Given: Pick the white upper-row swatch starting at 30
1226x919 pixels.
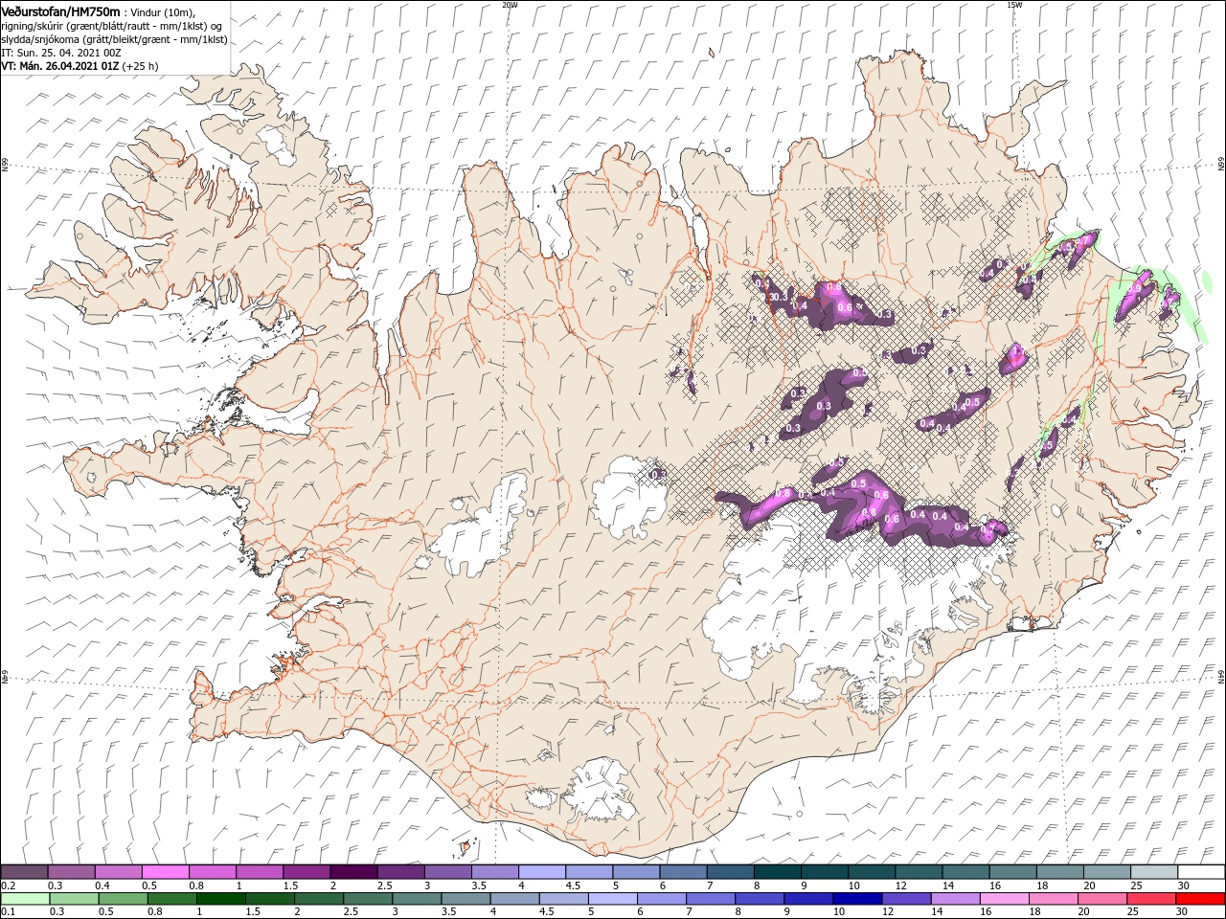Looking at the screenshot, I should 1200,872.
